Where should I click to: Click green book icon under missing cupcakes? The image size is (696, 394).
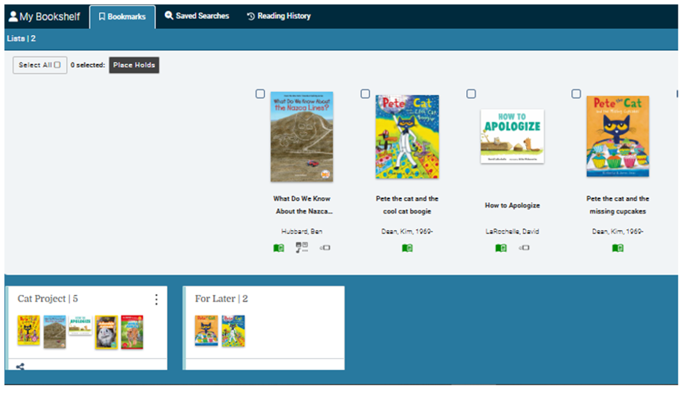[x=617, y=248]
